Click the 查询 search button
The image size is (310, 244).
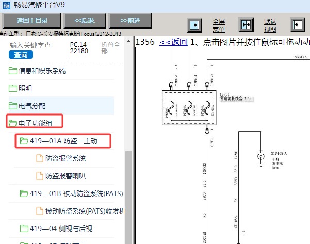(21, 55)
